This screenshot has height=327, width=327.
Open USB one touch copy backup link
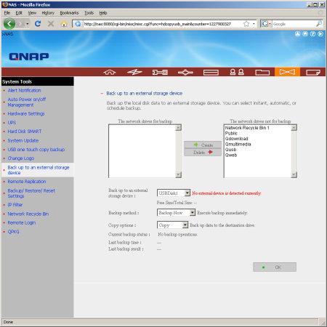click(36, 150)
